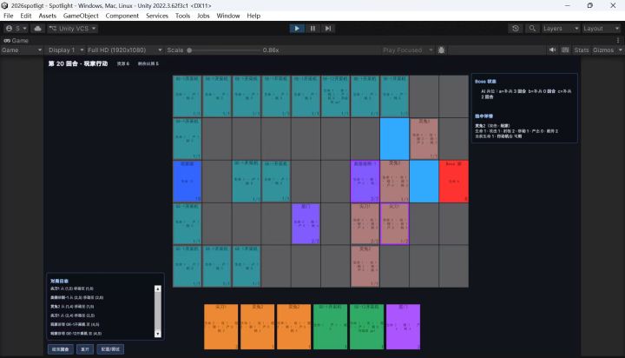Toggle the Stats overlay

click(x=581, y=50)
